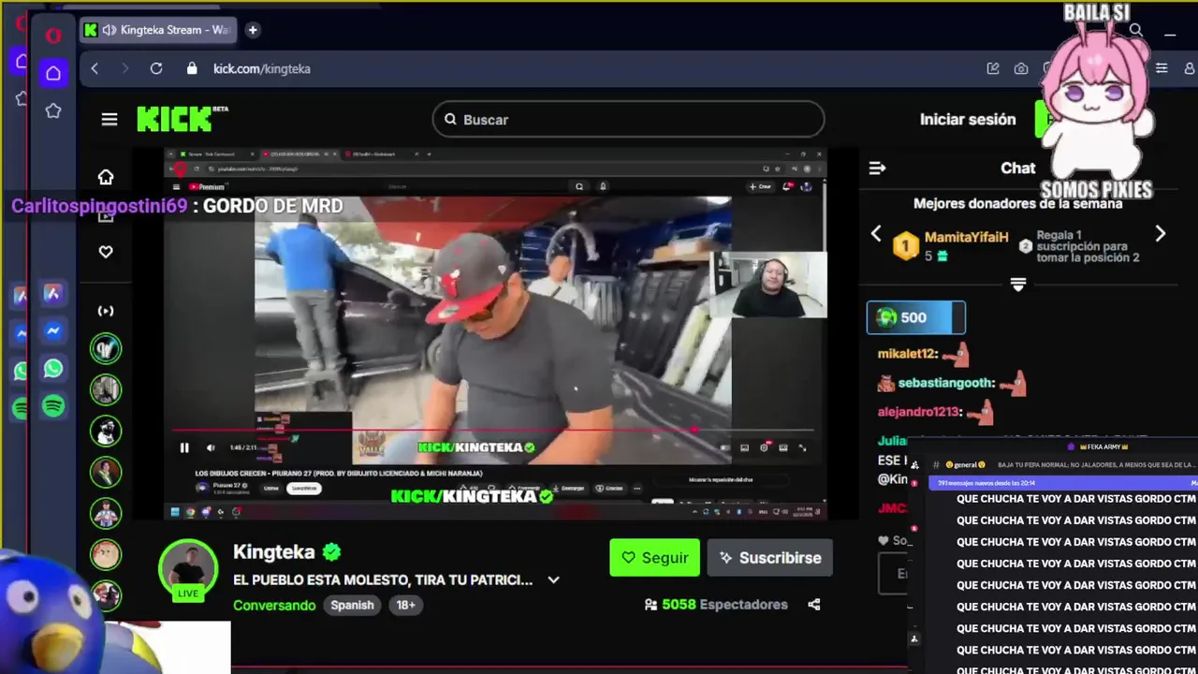
Task: Go to Kick home in sidebar
Action: 106,177
